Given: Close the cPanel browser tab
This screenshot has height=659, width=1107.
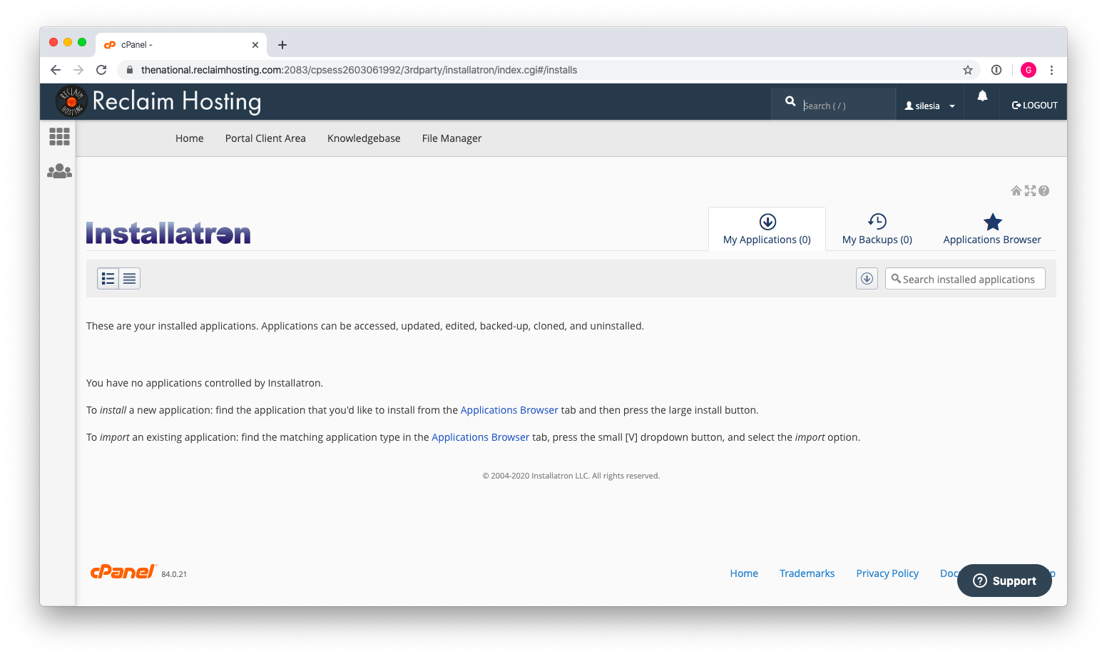Looking at the screenshot, I should 255,45.
